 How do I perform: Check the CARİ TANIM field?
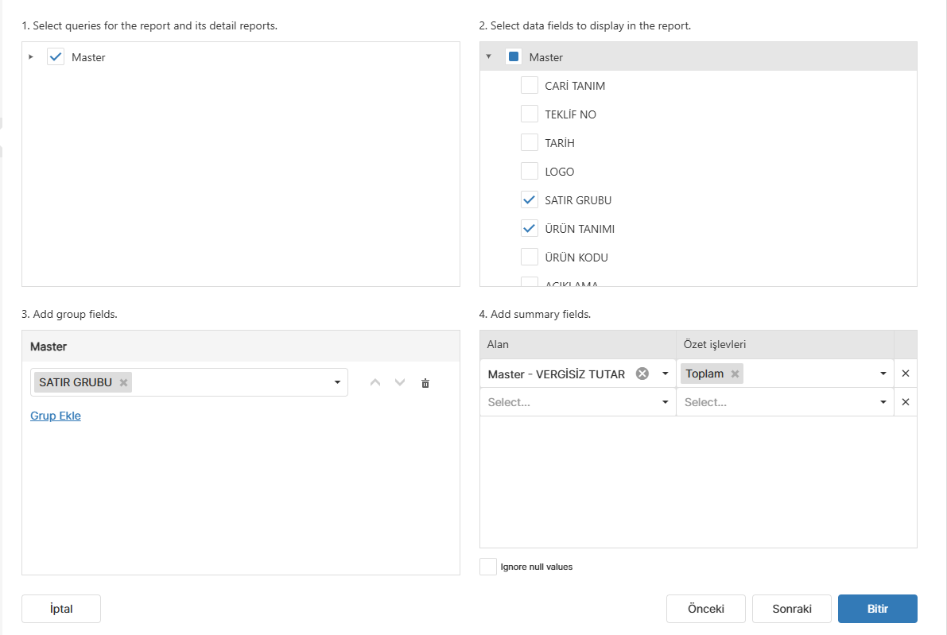[x=529, y=85]
